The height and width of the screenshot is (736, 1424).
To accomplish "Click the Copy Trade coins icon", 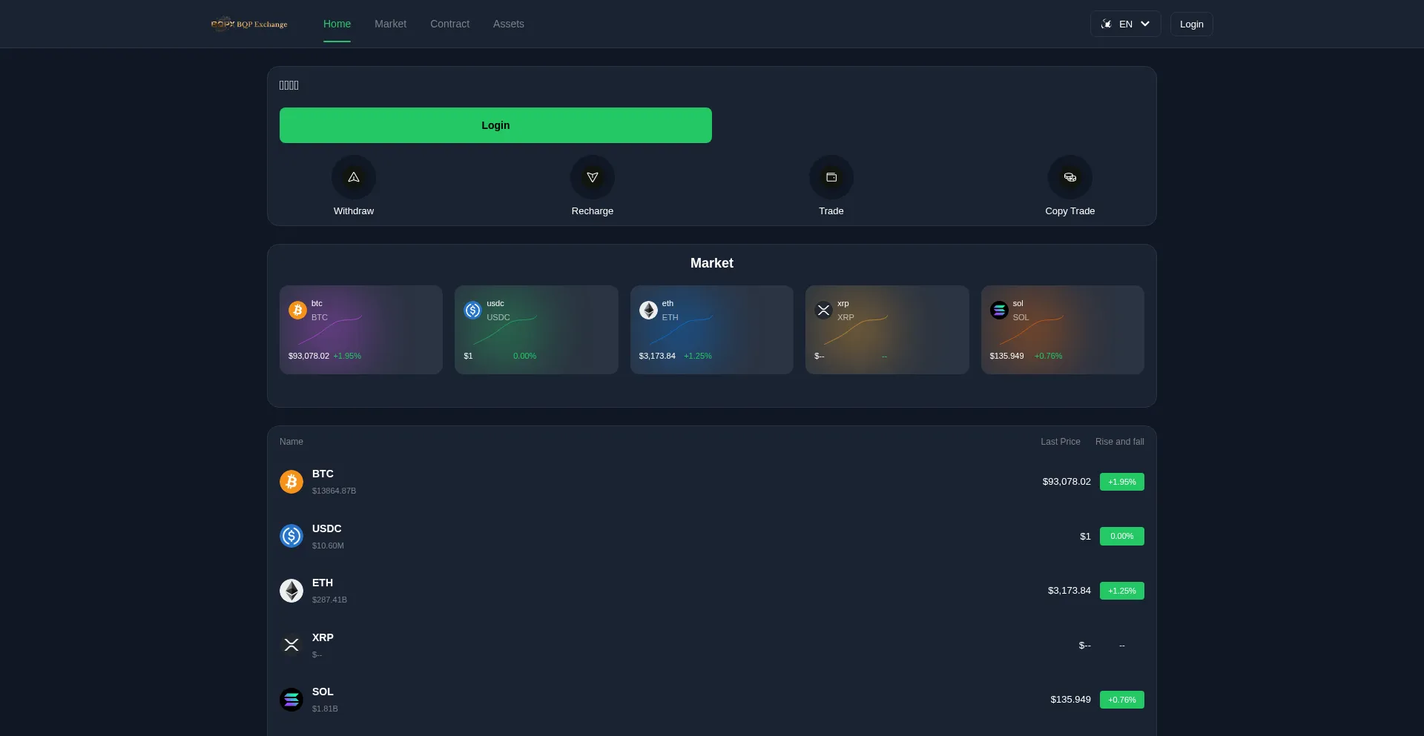I will (x=1069, y=177).
